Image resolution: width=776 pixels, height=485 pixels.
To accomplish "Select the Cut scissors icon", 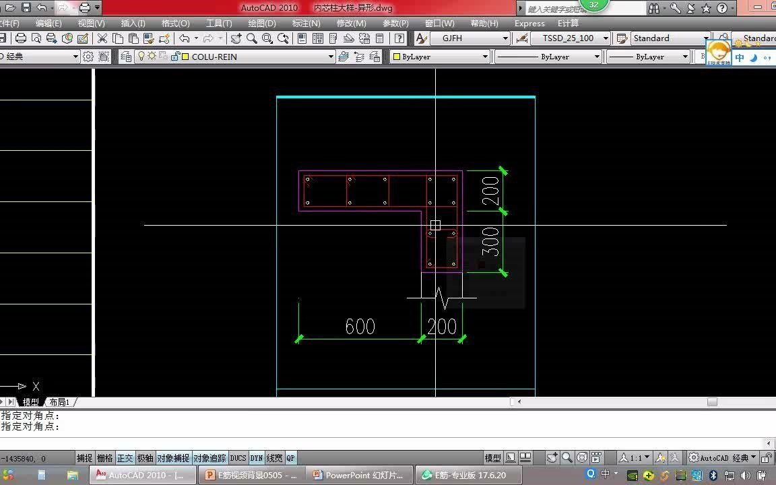I will tap(102, 38).
